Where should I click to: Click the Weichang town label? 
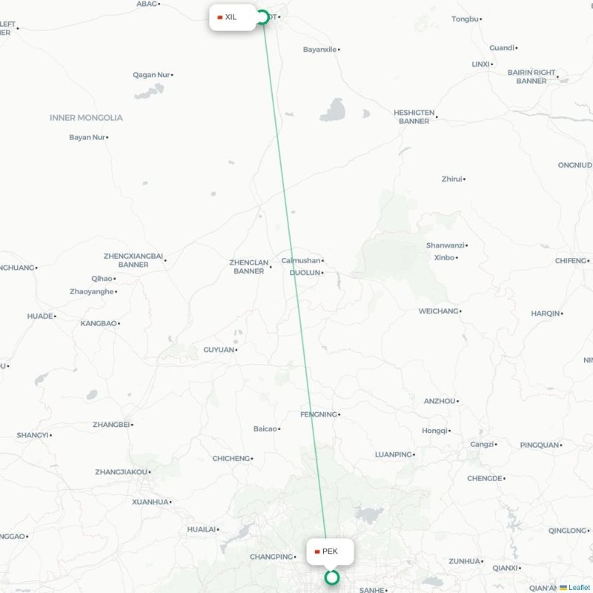tap(438, 311)
